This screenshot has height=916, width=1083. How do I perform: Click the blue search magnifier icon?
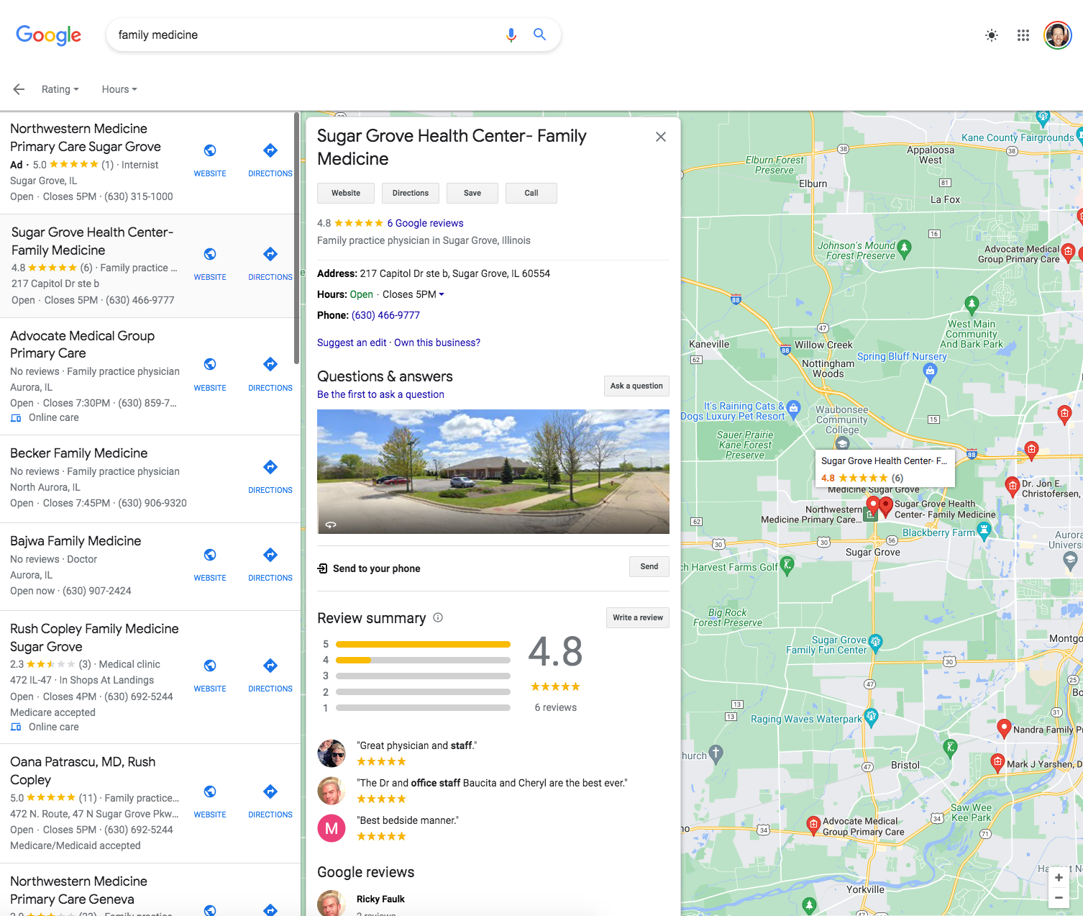539,34
